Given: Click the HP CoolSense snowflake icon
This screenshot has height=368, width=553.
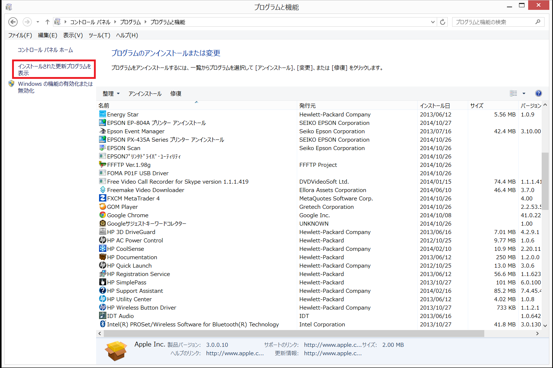Looking at the screenshot, I should pyautogui.click(x=103, y=249).
